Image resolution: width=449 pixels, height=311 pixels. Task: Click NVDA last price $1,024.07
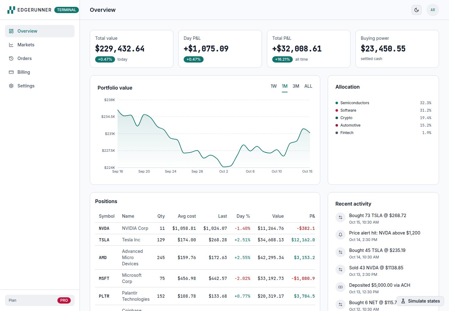[x=215, y=228]
